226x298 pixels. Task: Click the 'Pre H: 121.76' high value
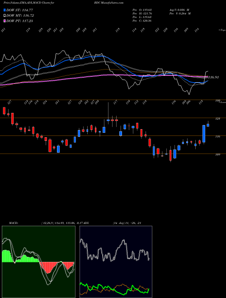[142, 14]
